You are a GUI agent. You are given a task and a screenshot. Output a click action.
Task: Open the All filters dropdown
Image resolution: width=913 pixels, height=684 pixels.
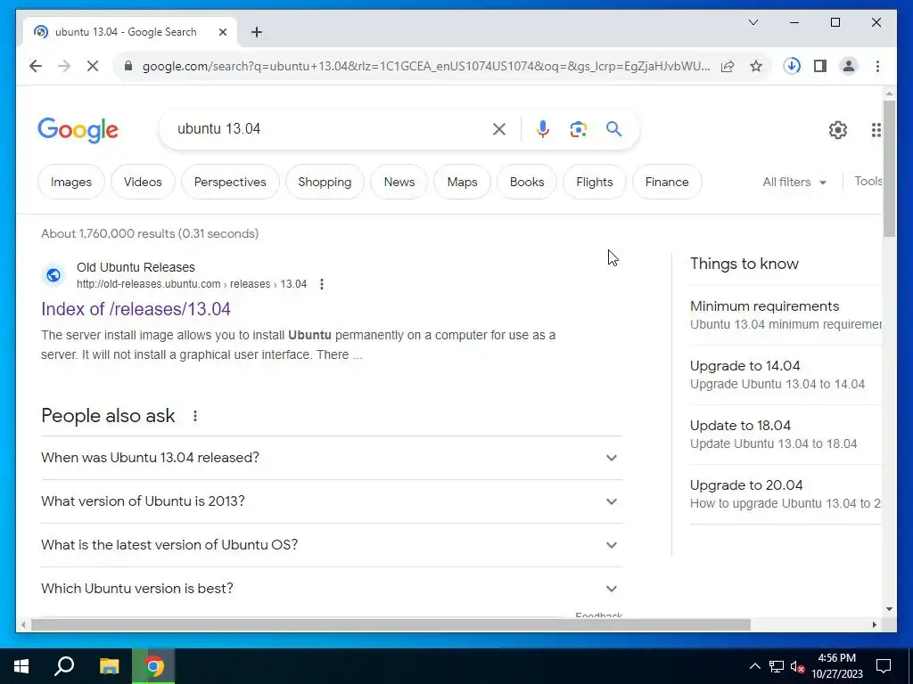coord(794,182)
